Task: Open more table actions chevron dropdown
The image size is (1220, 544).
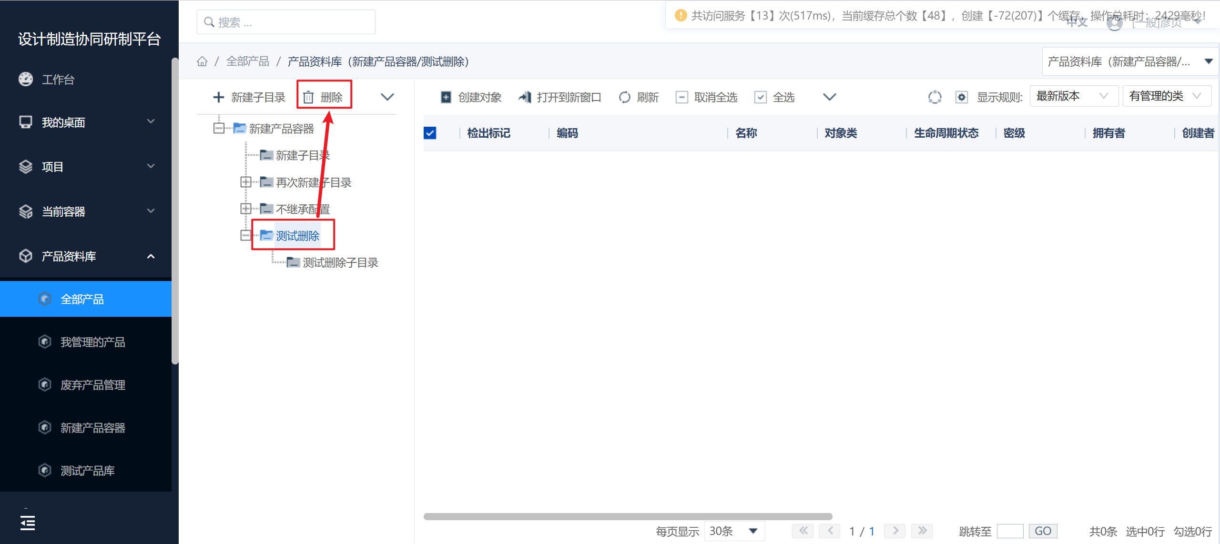Action: (830, 97)
